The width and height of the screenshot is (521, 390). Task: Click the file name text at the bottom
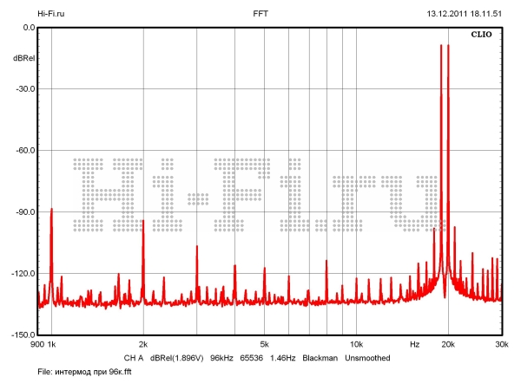(84, 372)
